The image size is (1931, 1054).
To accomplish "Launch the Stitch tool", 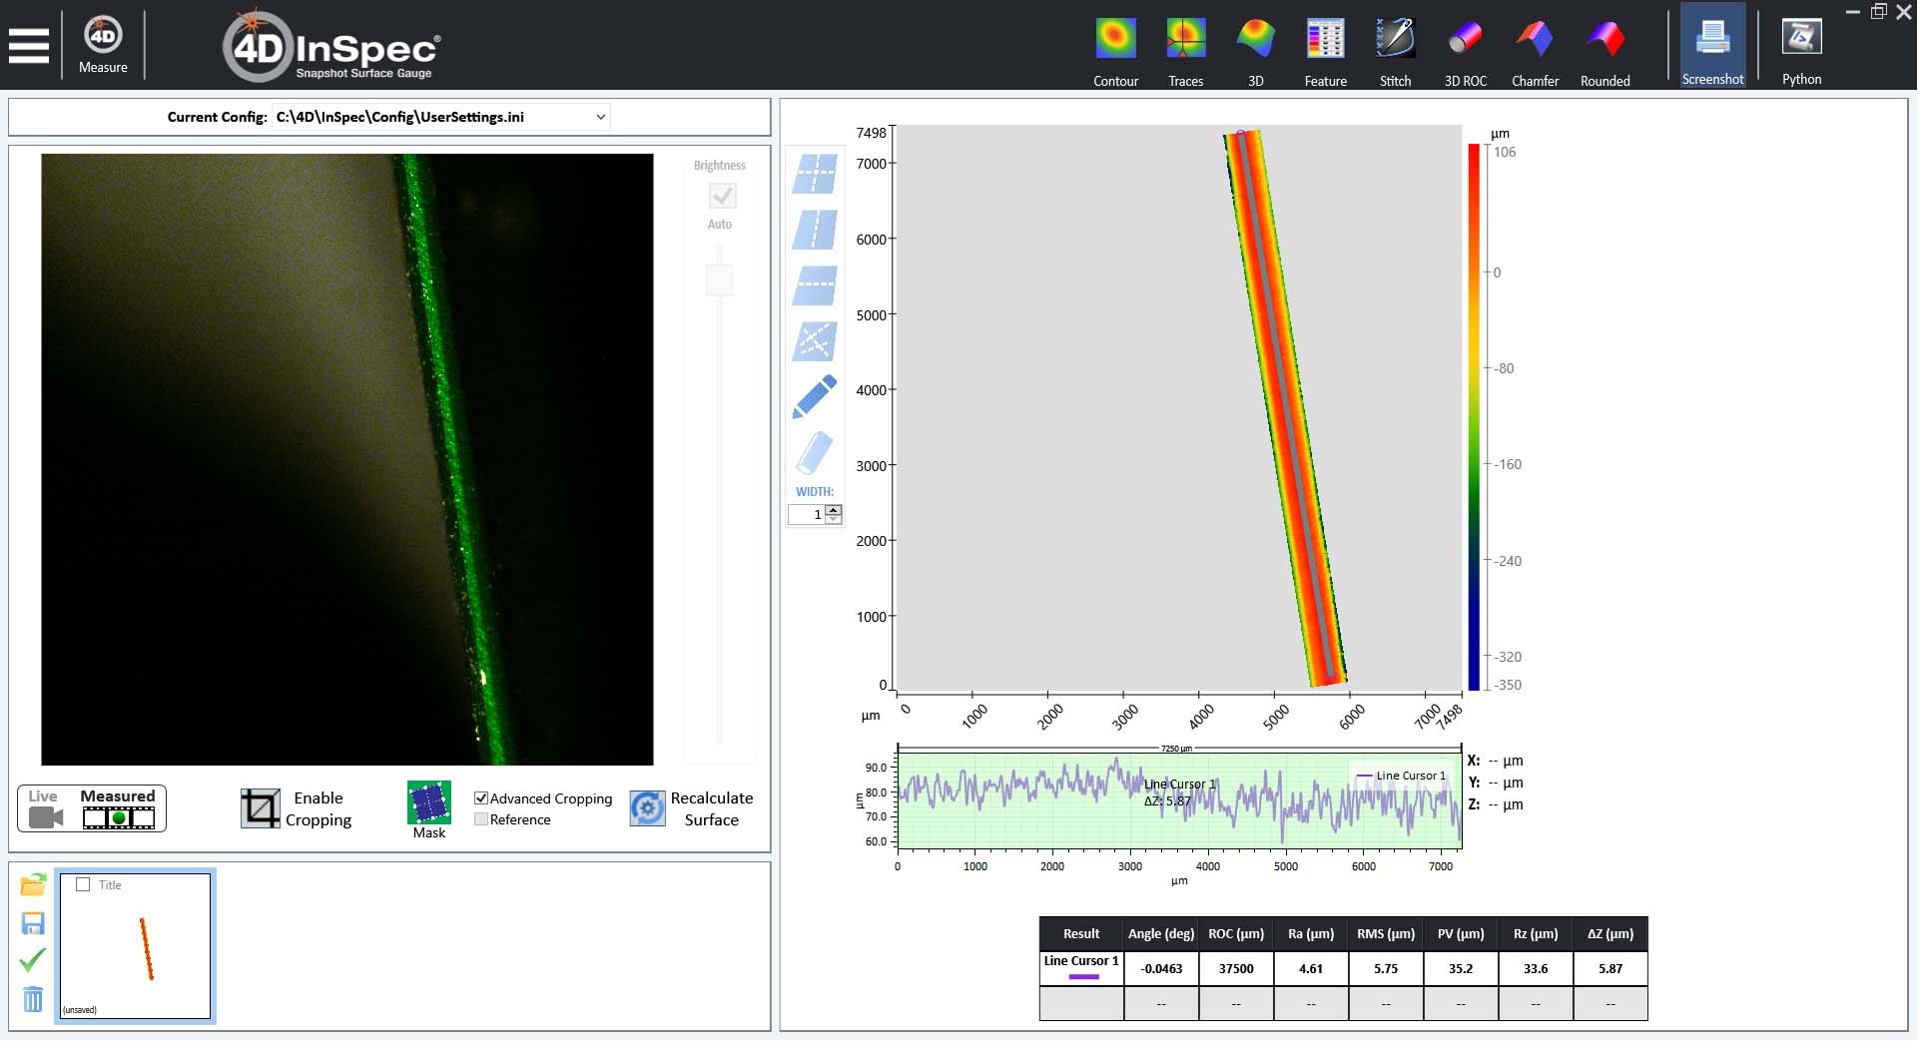I will pos(1396,53).
